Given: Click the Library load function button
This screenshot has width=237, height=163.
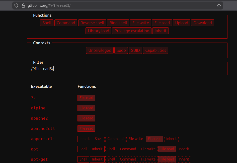Looking at the screenshot, I should click(98, 31).
